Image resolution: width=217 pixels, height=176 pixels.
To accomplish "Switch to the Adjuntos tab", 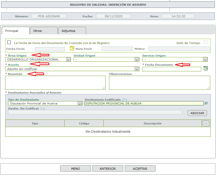I will tap(72, 31).
